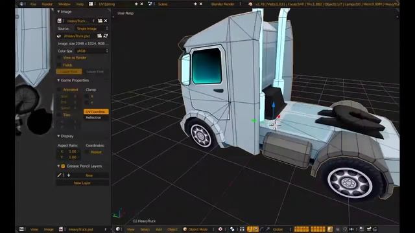Reload the HeavyTruck.psd image
415x233 pixels.
pos(106,36)
